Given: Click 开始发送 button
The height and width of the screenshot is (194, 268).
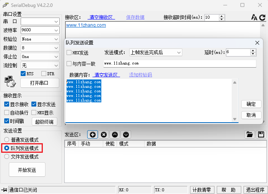Looking at the screenshot, I should point(27,170).
